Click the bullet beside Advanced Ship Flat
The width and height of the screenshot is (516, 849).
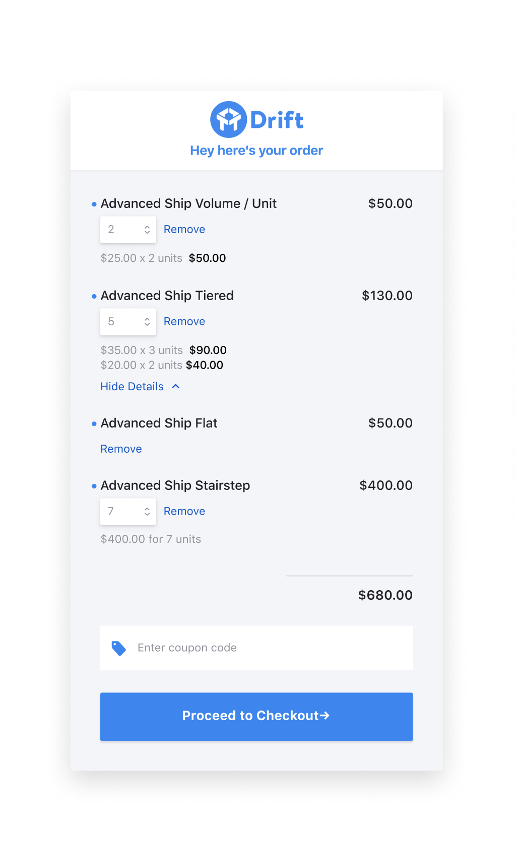94,423
